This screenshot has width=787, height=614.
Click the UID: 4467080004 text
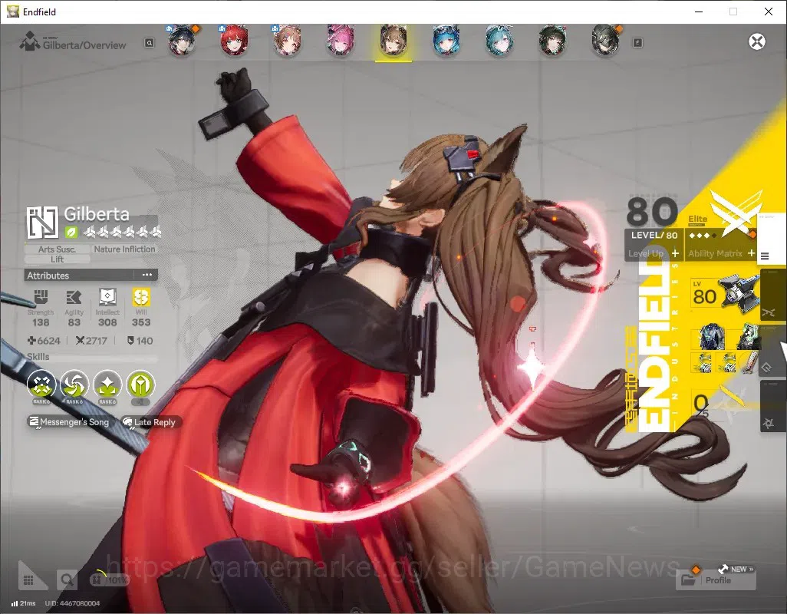[x=72, y=603]
